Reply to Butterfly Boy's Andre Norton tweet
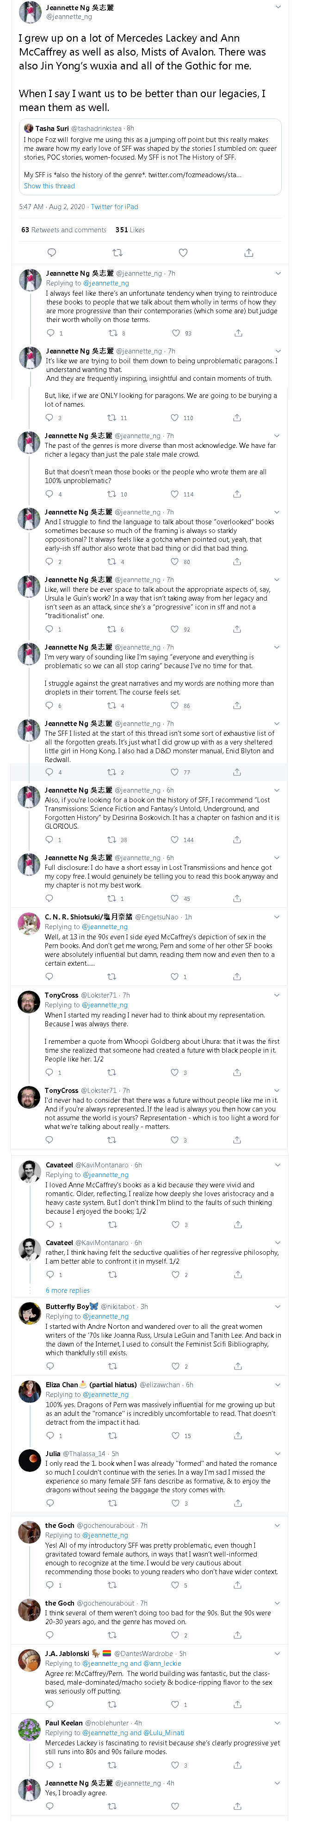 [x=49, y=1366]
